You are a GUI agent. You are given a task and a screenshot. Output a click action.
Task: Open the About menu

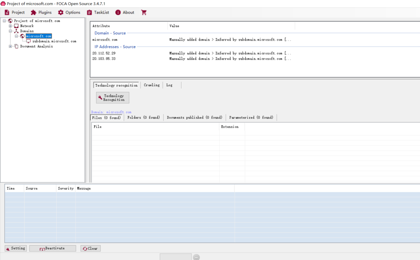click(124, 12)
